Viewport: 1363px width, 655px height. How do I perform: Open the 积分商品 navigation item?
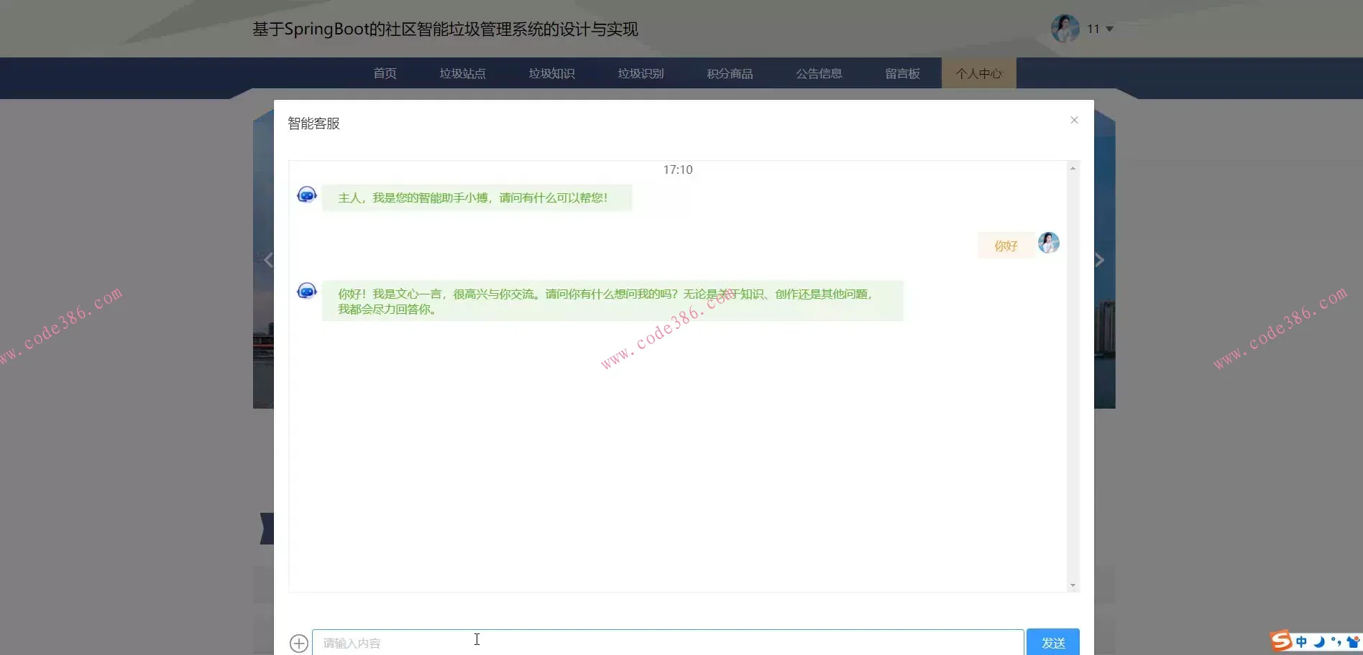(729, 73)
